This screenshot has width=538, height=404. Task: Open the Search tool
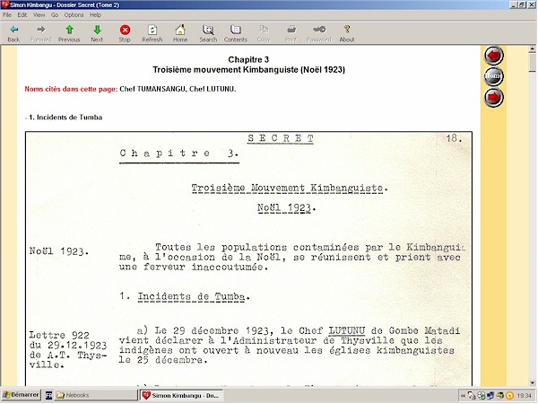tap(208, 33)
